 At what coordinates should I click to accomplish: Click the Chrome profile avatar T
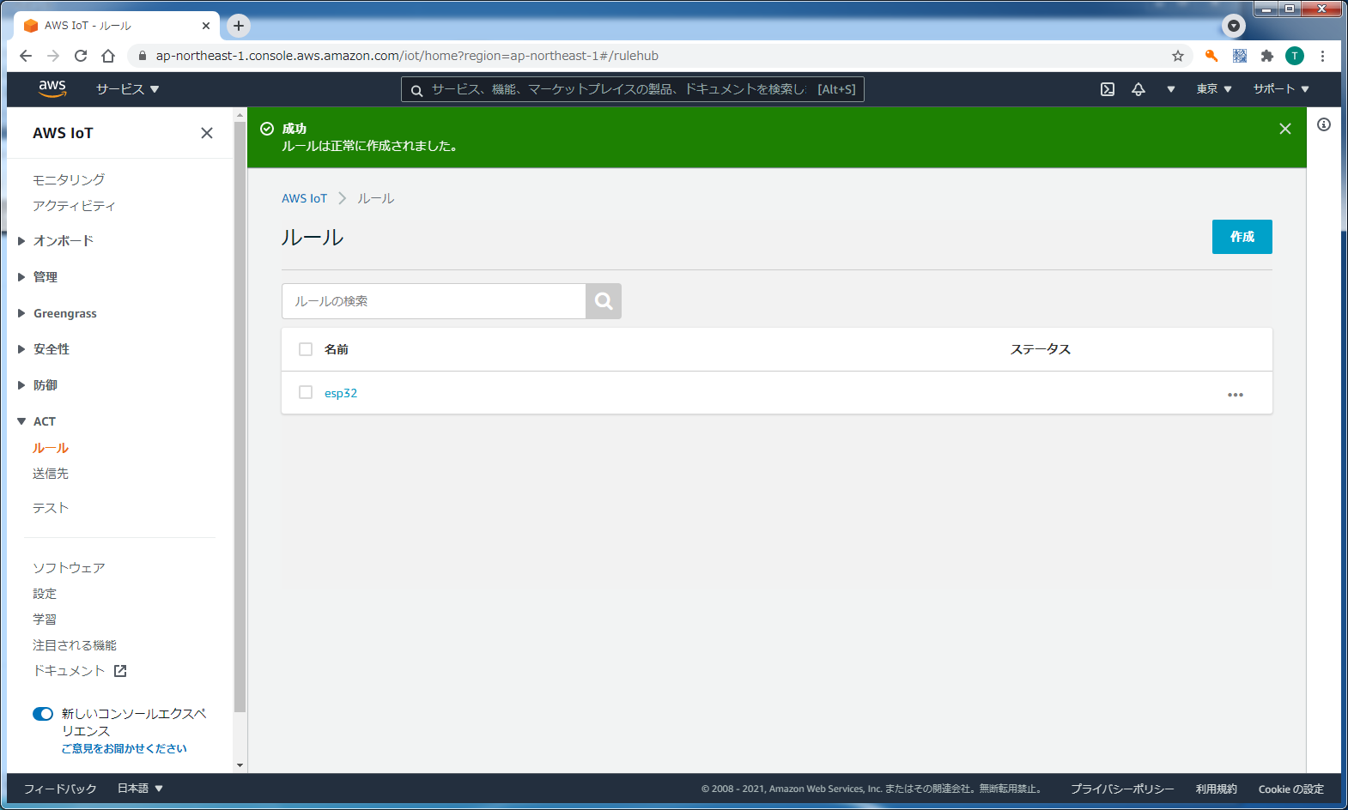(x=1295, y=56)
